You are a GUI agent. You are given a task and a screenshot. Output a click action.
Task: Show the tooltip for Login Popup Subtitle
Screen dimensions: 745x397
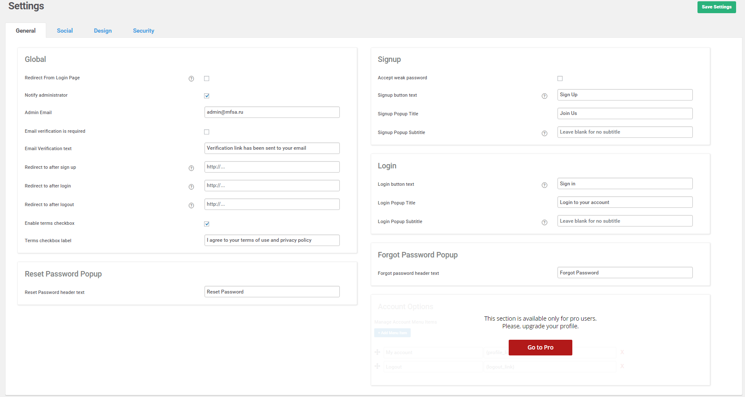545,222
